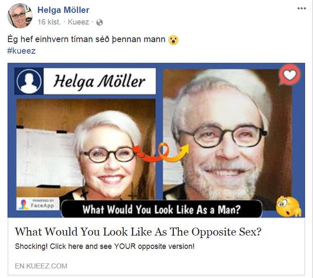Click the curly orange arrow graphic
Image resolution: width=313 pixels, height=278 pixels.
[162, 152]
